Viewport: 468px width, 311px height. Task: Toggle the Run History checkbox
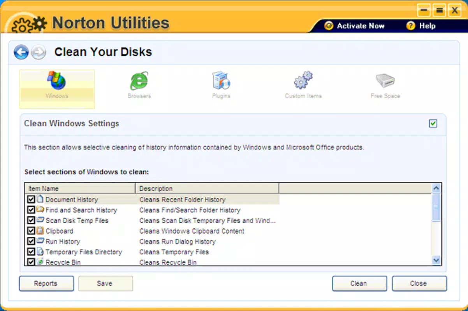(31, 241)
